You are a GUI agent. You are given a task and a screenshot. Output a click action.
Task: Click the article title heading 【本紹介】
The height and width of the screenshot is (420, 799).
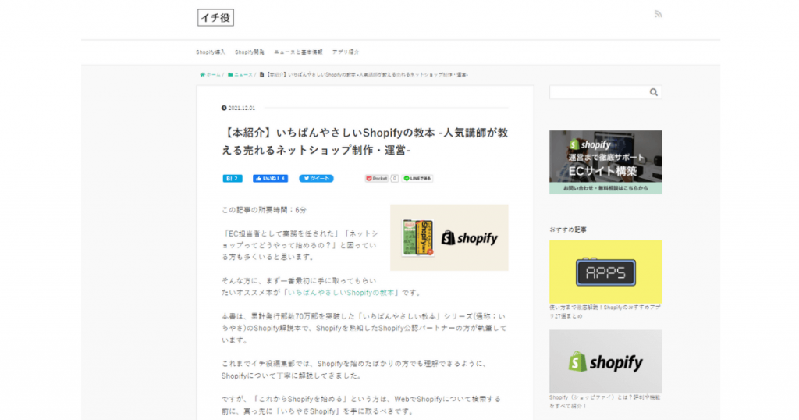pyautogui.click(x=365, y=141)
